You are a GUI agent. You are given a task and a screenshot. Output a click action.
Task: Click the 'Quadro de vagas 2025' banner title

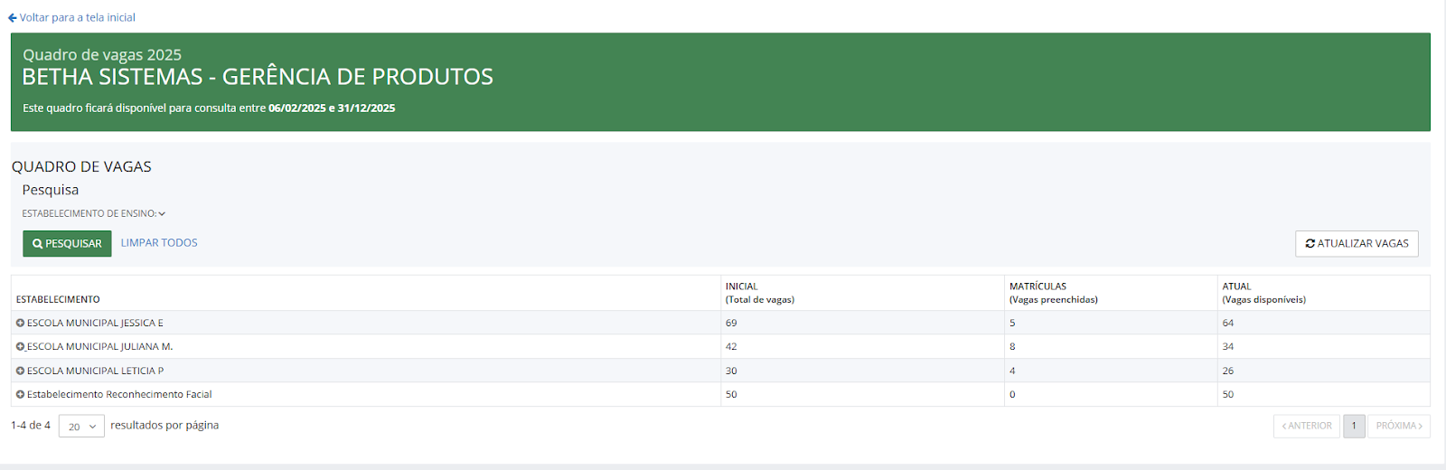point(102,55)
